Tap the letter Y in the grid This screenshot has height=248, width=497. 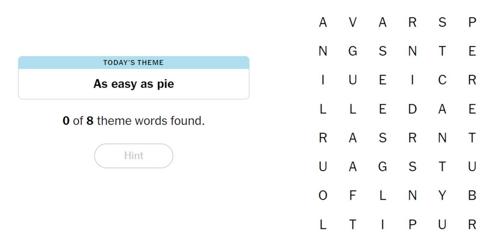pos(442,195)
